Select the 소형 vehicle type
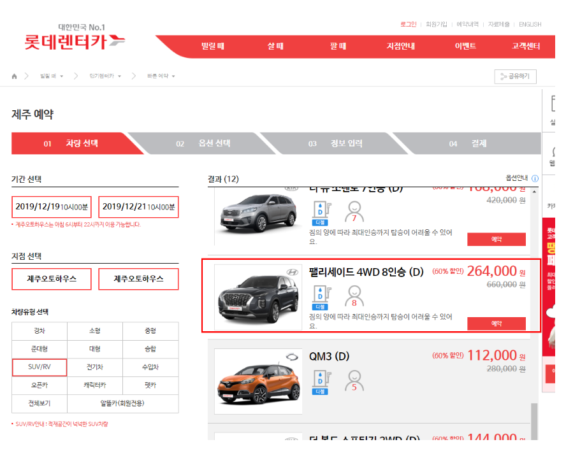 [x=95, y=331]
